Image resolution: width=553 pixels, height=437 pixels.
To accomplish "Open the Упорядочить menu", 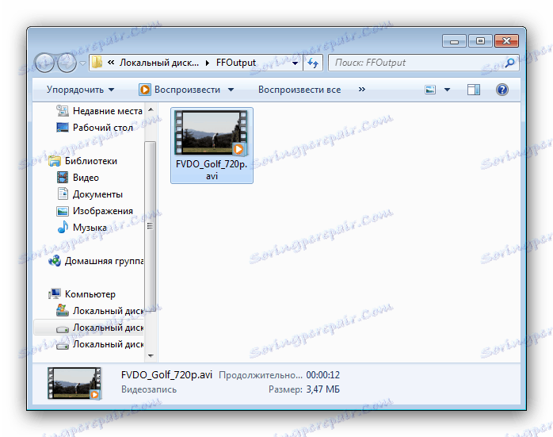I will 80,90.
